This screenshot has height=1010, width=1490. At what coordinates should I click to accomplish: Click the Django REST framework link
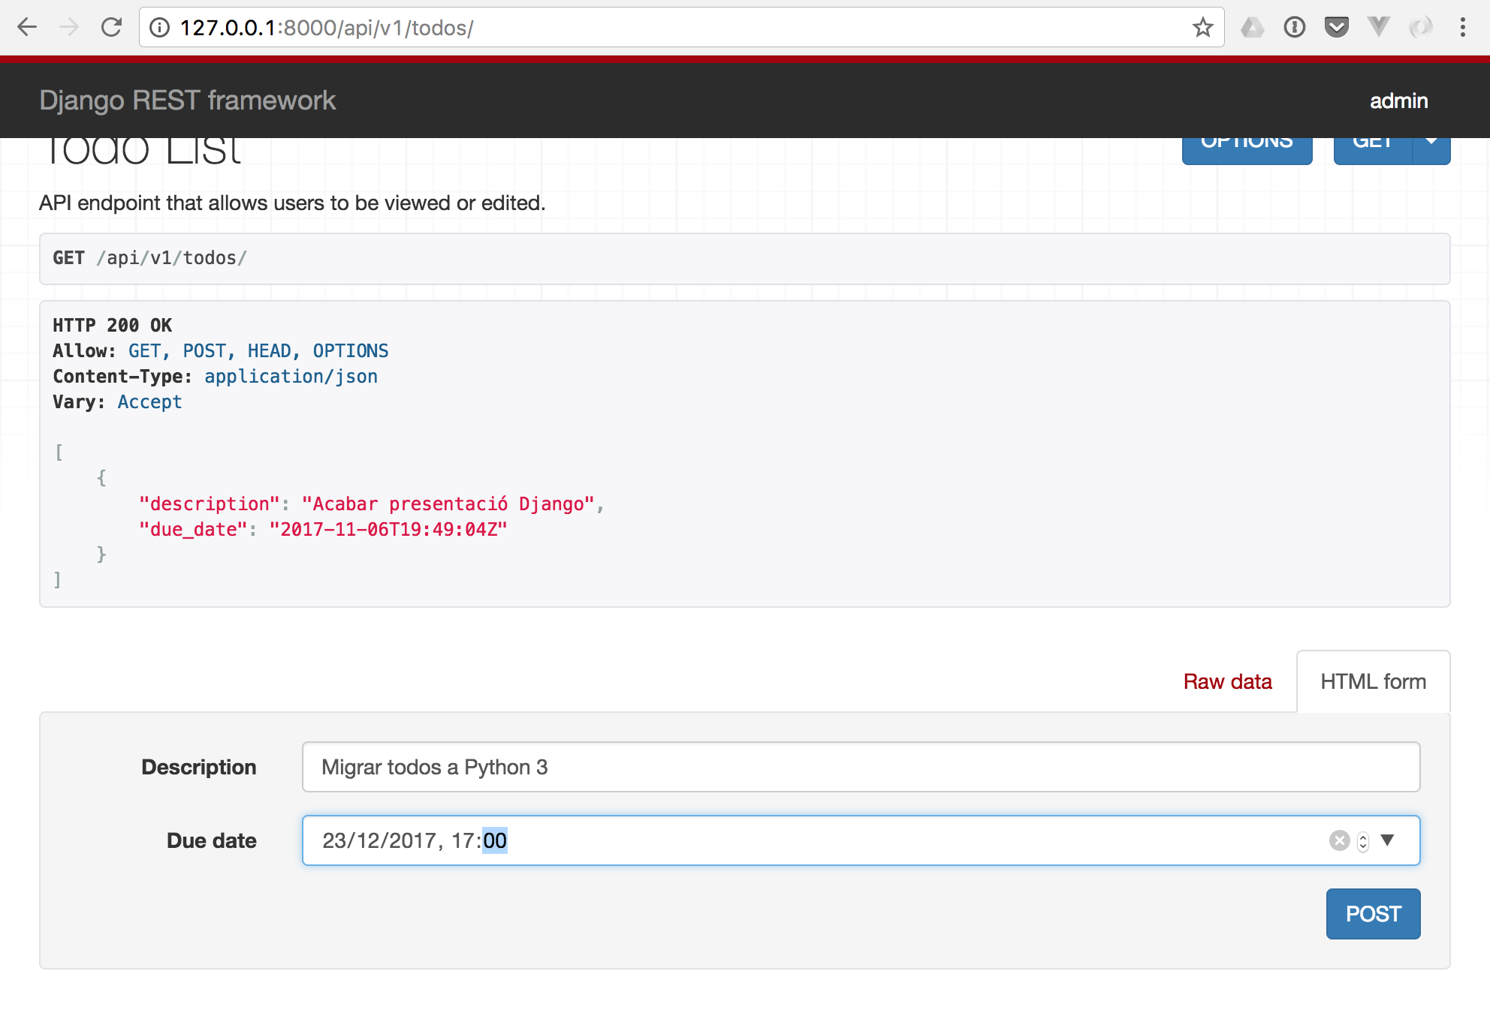click(187, 101)
